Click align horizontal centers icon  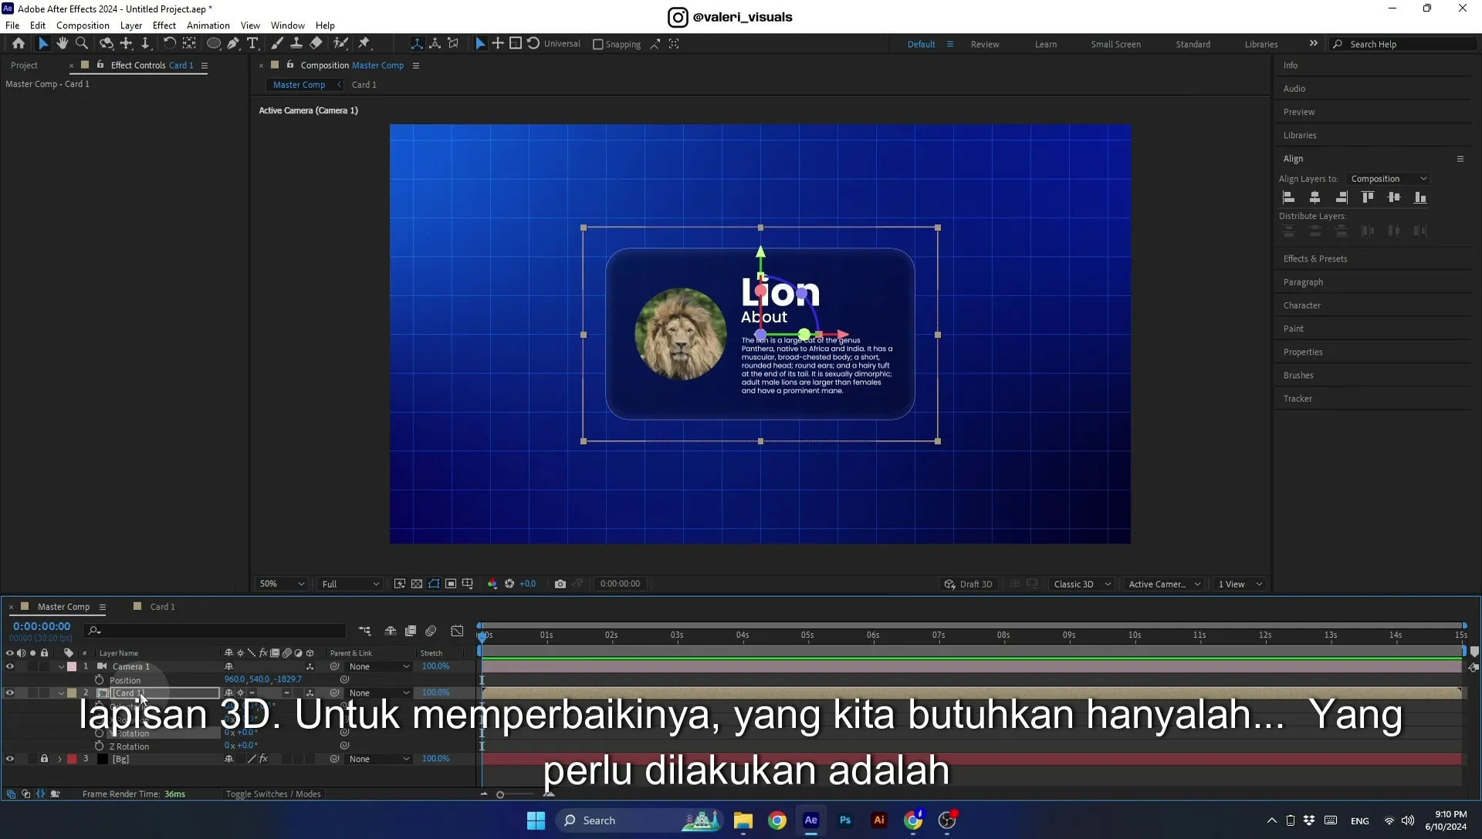click(1315, 197)
